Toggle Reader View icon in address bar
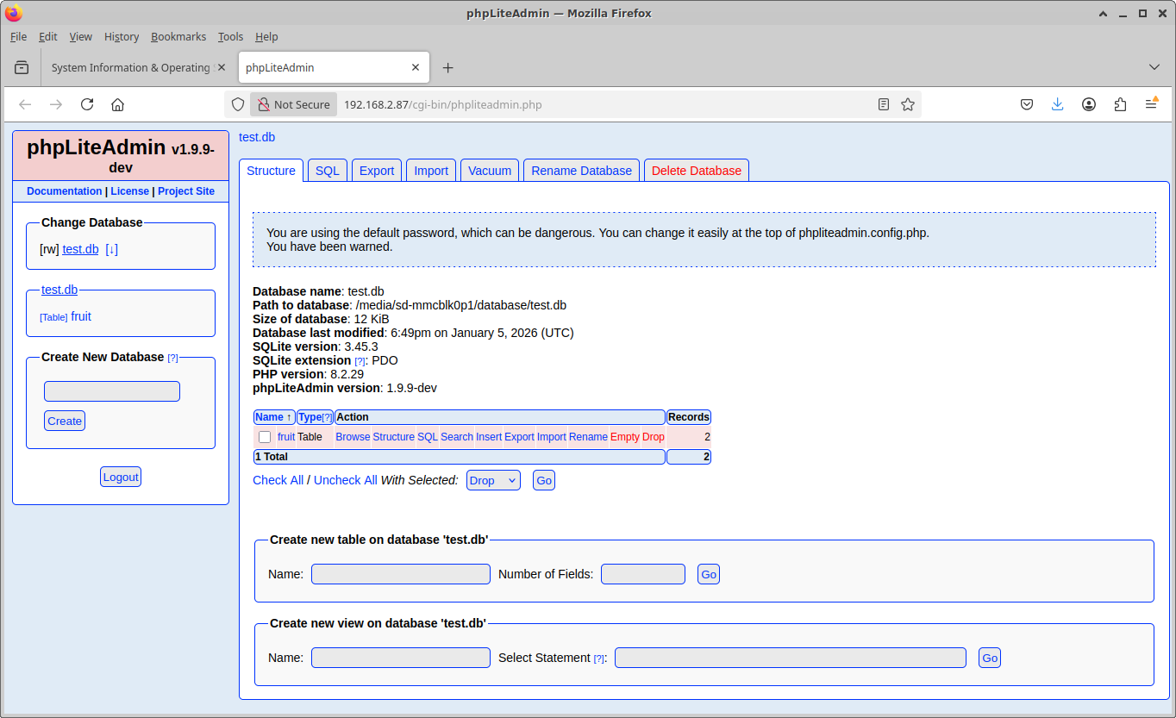 [x=884, y=104]
